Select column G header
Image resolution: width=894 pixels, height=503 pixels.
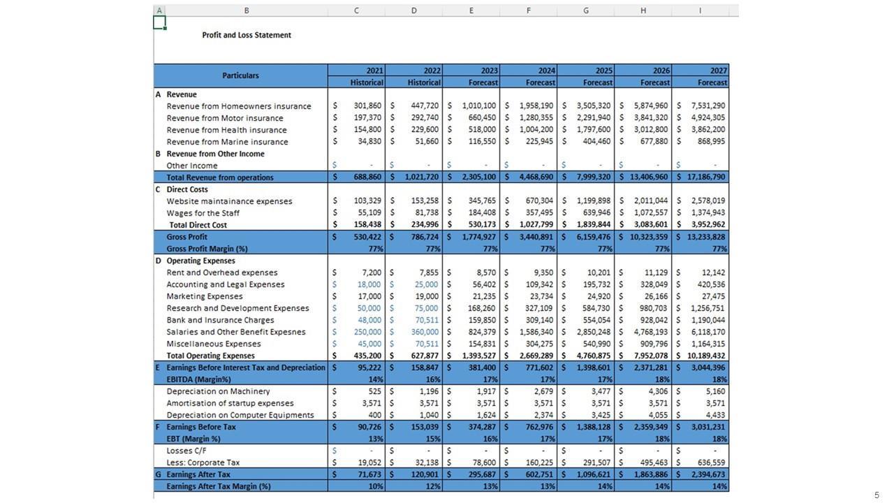pyautogui.click(x=585, y=10)
